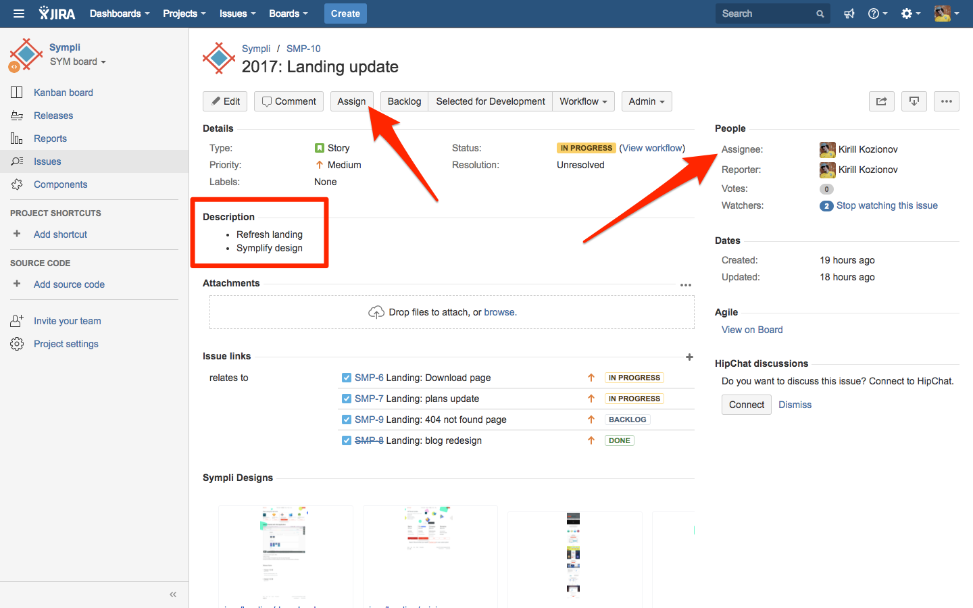Click Stop watching this issue
The image size is (973, 608).
(x=887, y=205)
